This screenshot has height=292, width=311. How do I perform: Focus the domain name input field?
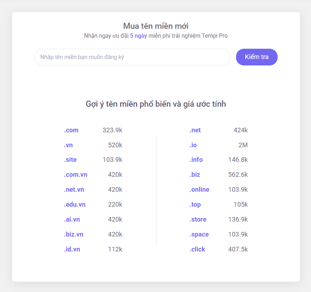tap(133, 57)
